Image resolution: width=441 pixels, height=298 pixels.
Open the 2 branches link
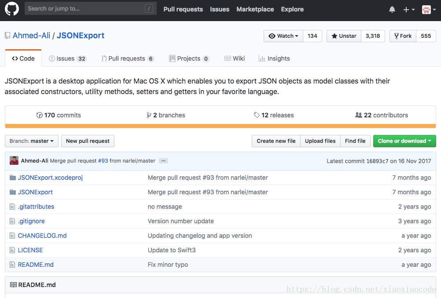pos(165,115)
